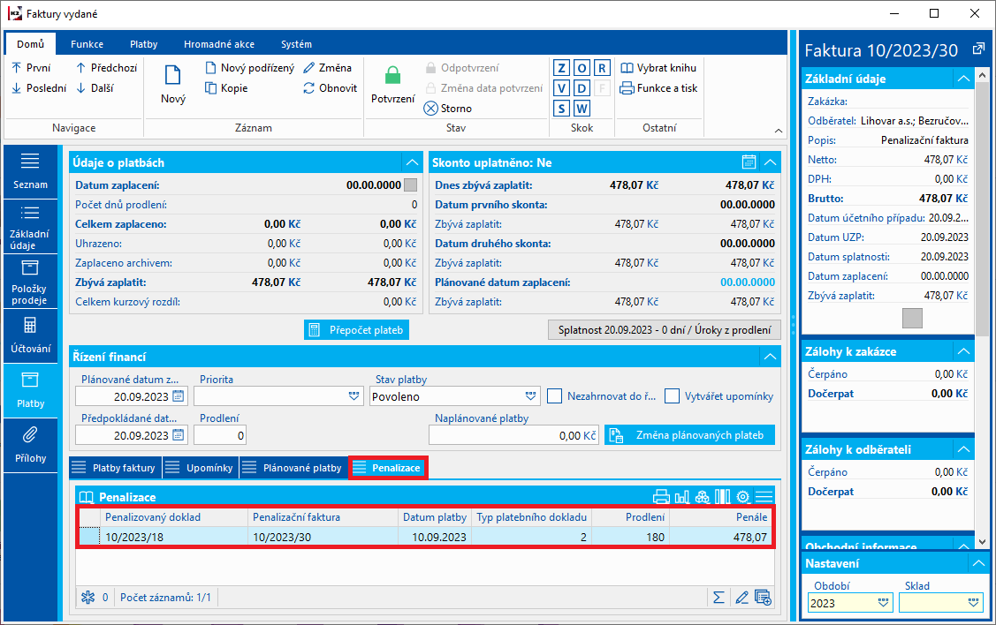Screen dimensions: 996x625
Task: Open Účtování sidebar page
Action: pos(30,336)
